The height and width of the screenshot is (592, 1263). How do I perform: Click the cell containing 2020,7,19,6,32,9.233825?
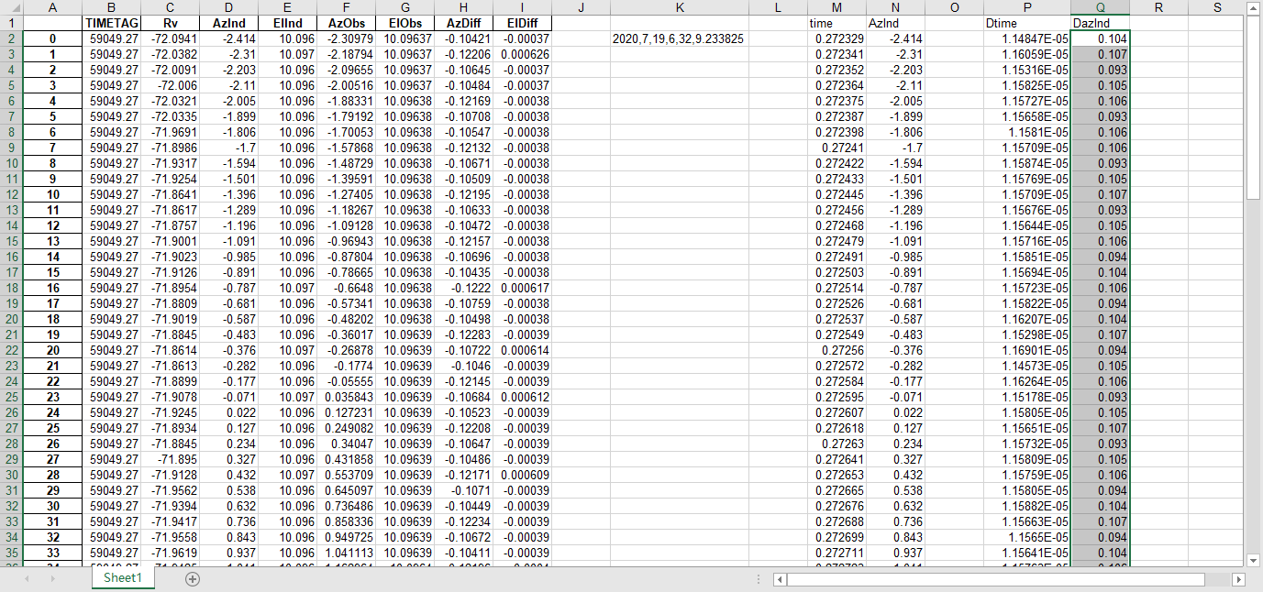(680, 38)
